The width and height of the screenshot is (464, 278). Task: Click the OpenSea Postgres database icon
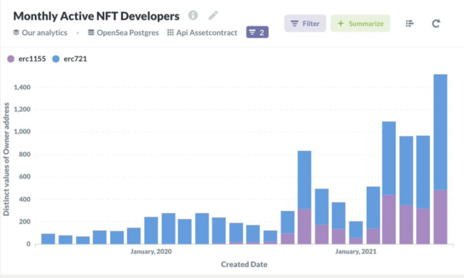point(91,32)
